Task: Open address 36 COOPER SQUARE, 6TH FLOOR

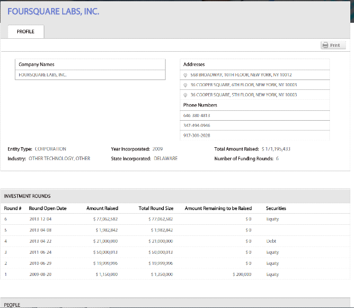Action: [244, 85]
